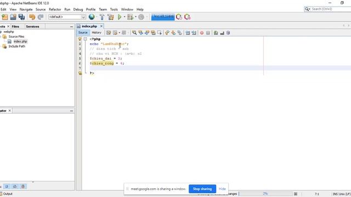Click Find Next Occurrence icon
The width and height of the screenshot is (351, 197).
point(147,33)
